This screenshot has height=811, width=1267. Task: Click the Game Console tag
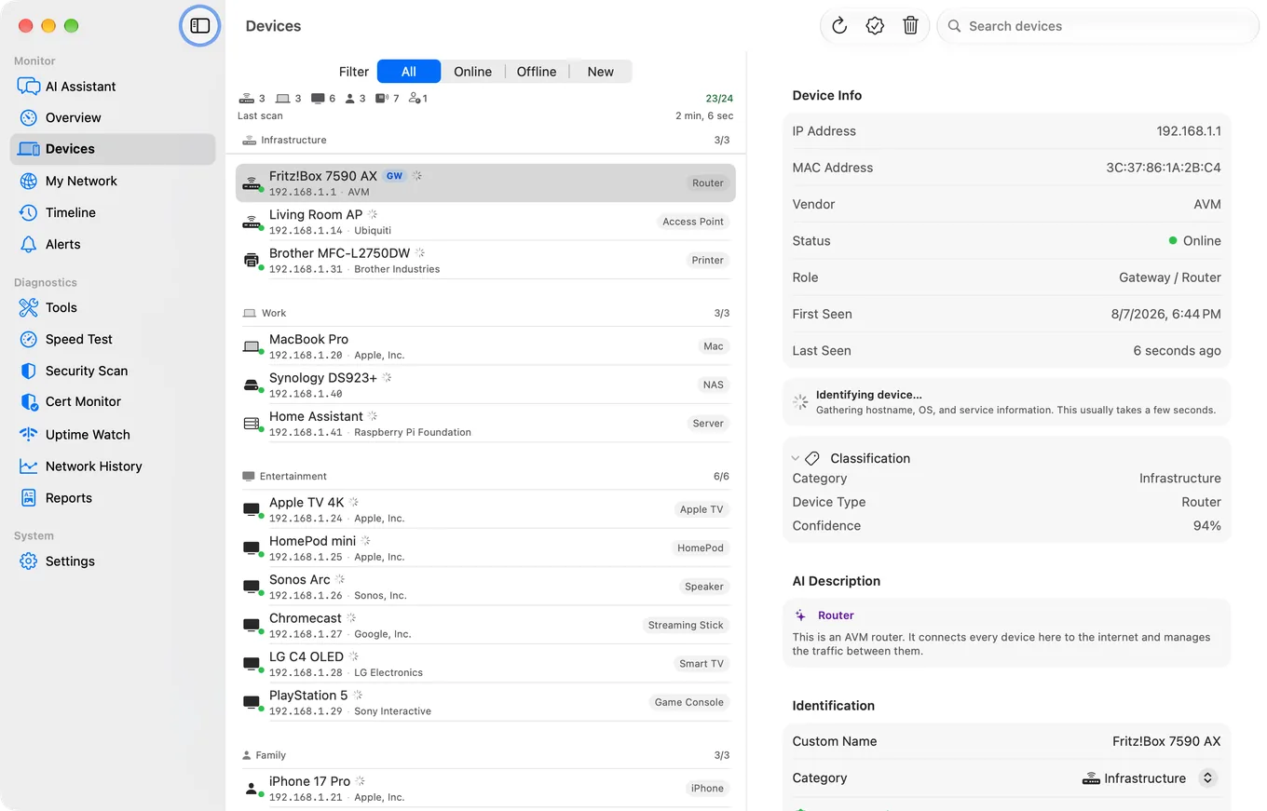[x=688, y=702]
